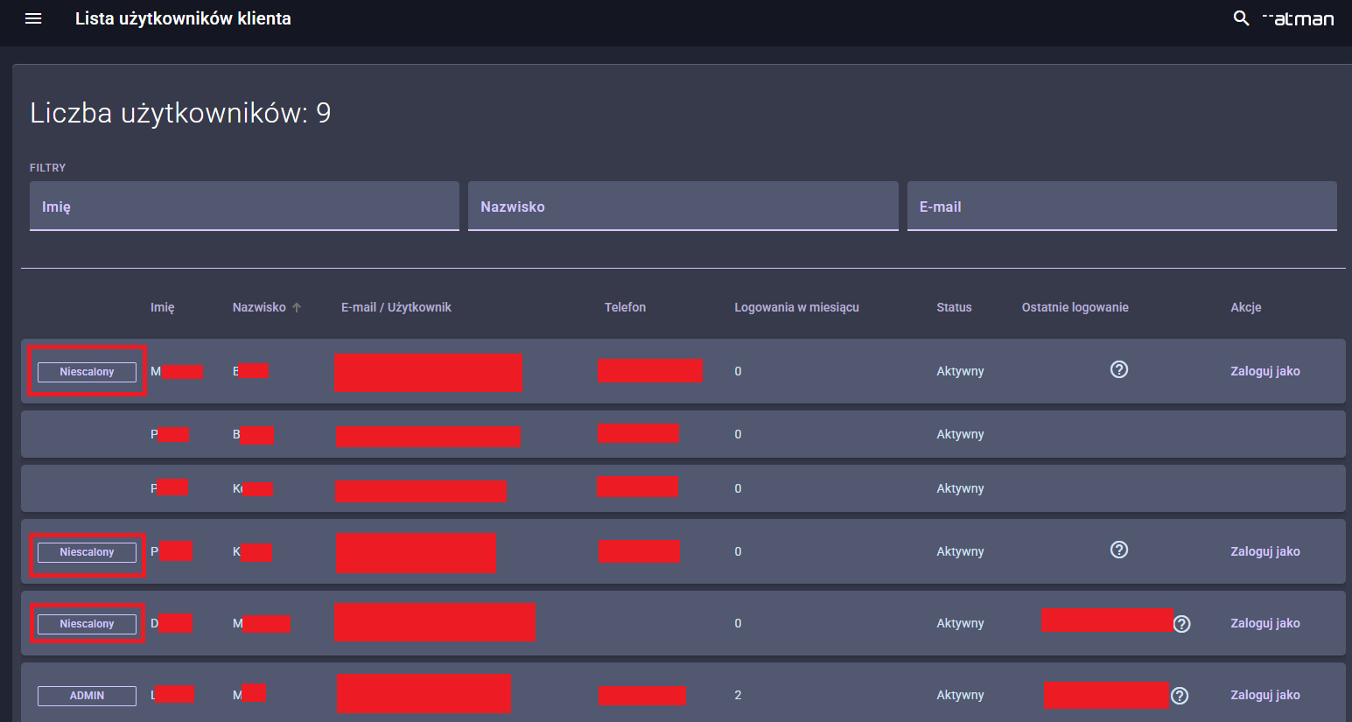Focus the Nazwisko filter field
1352x722 pixels.
click(683, 207)
